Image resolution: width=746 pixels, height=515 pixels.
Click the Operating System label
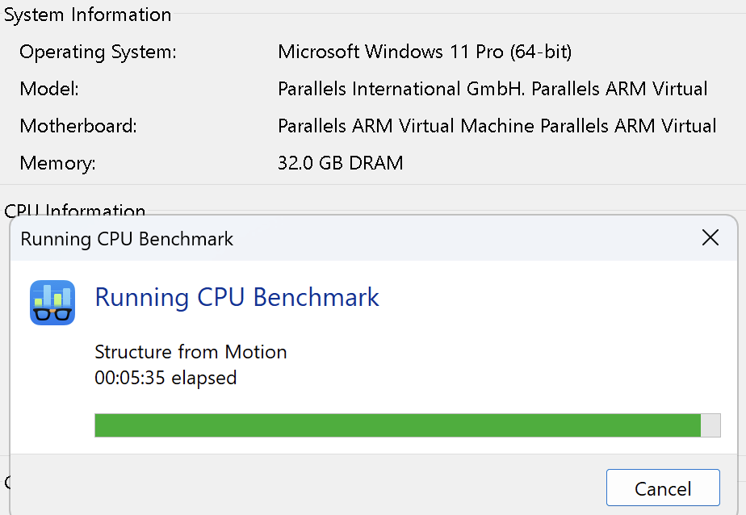(98, 52)
